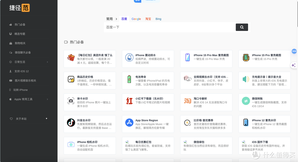Screen dimensions: 298x162
Task: Click the heart icon beside 关于本站
Action: 11,119
